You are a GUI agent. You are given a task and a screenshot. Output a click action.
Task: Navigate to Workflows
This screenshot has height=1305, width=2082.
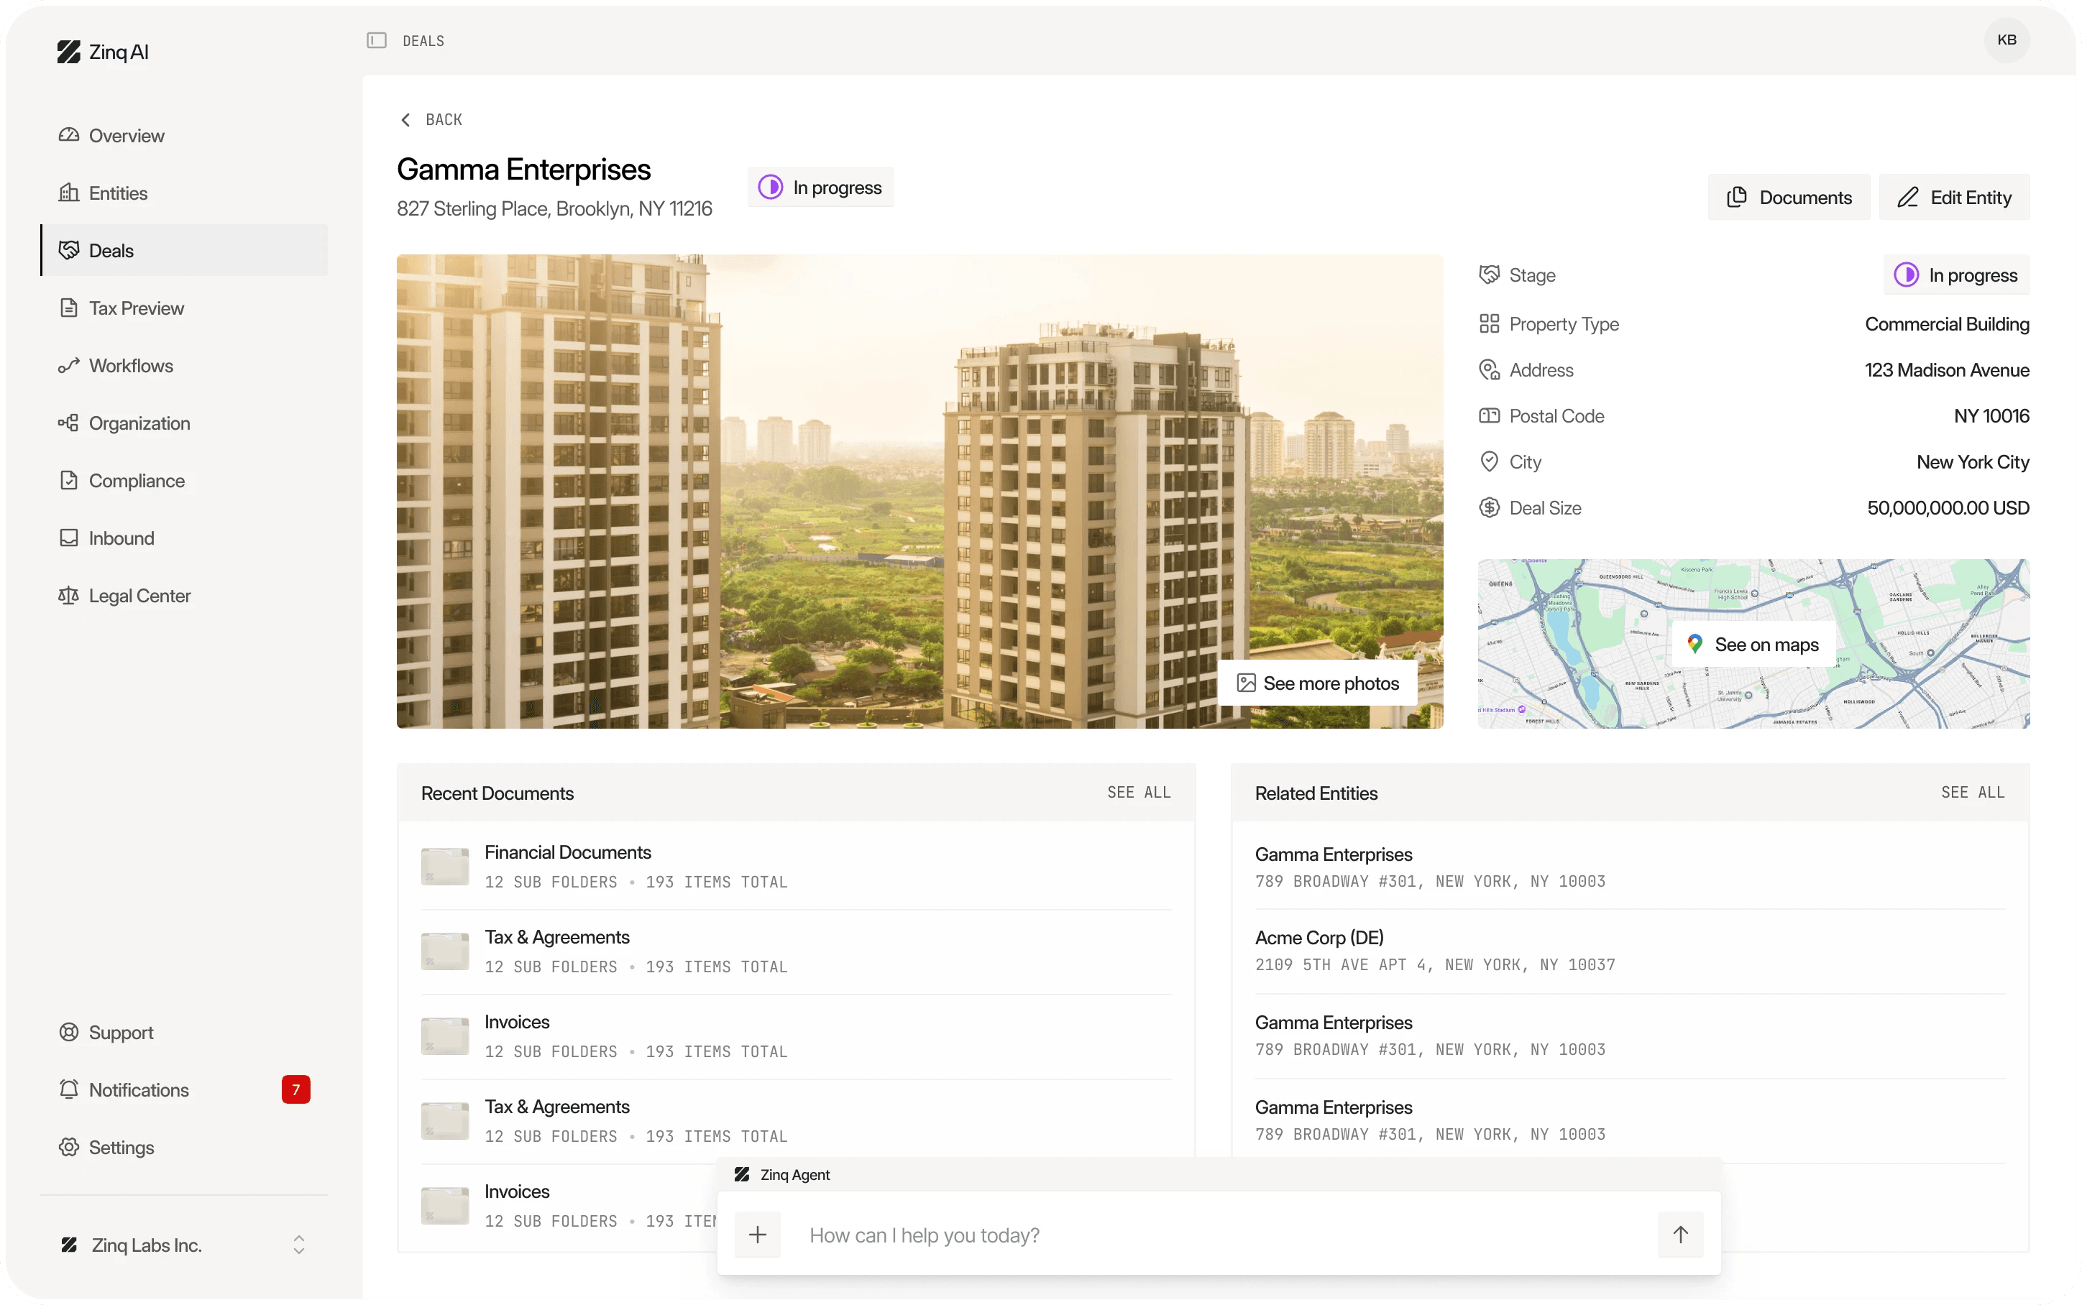click(184, 365)
